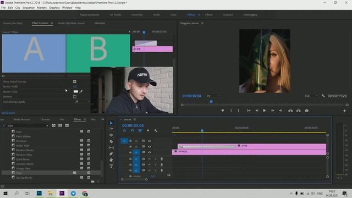Pick border color with the eyedropper

click(x=81, y=91)
